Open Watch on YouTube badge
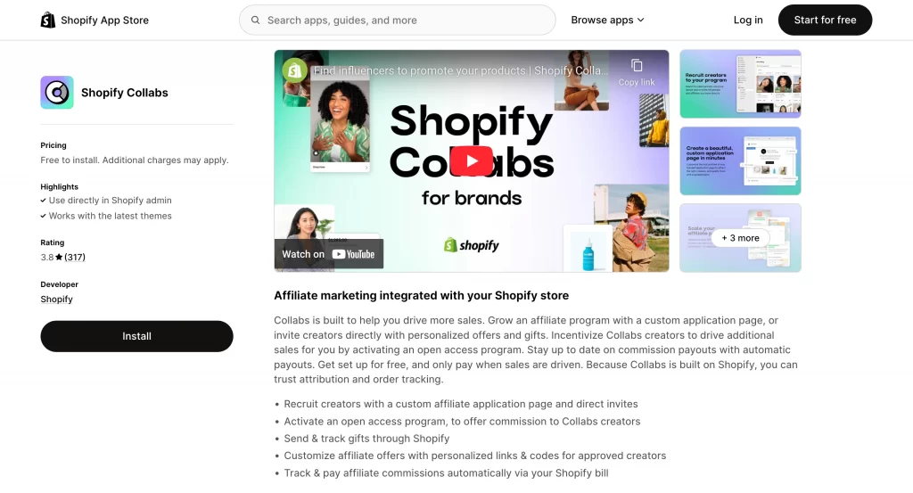 tap(329, 254)
